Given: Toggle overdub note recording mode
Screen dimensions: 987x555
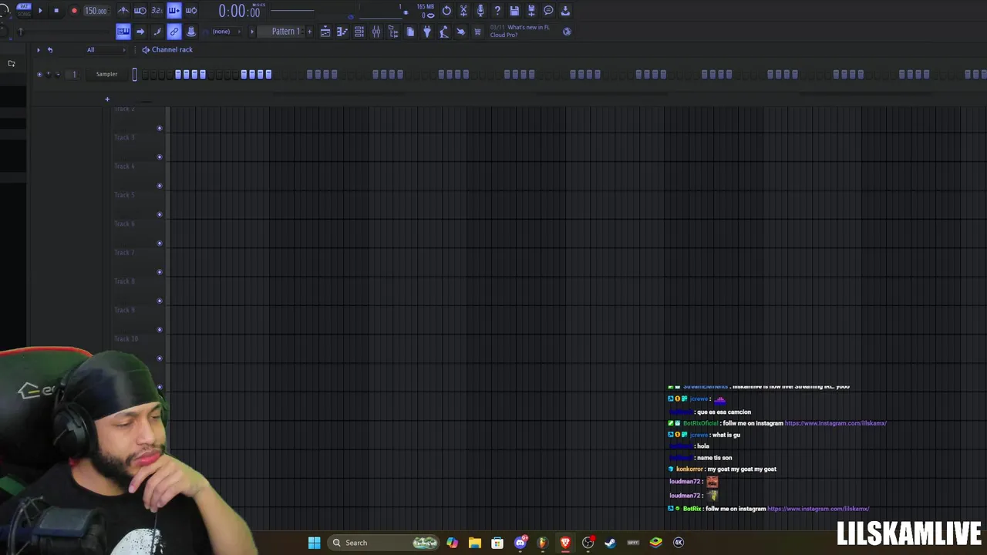Looking at the screenshot, I should (x=174, y=11).
